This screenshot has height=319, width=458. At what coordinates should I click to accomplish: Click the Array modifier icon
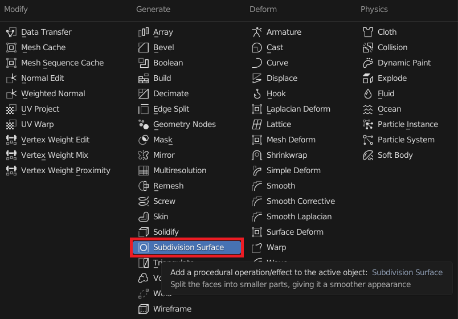[x=144, y=32]
